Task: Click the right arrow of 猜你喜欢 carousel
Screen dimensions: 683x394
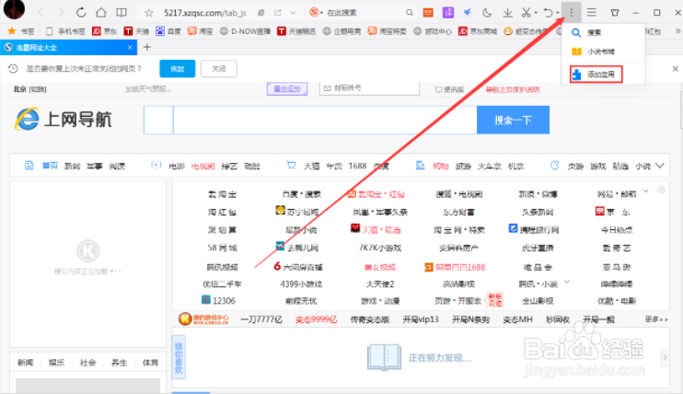Action: [x=665, y=358]
